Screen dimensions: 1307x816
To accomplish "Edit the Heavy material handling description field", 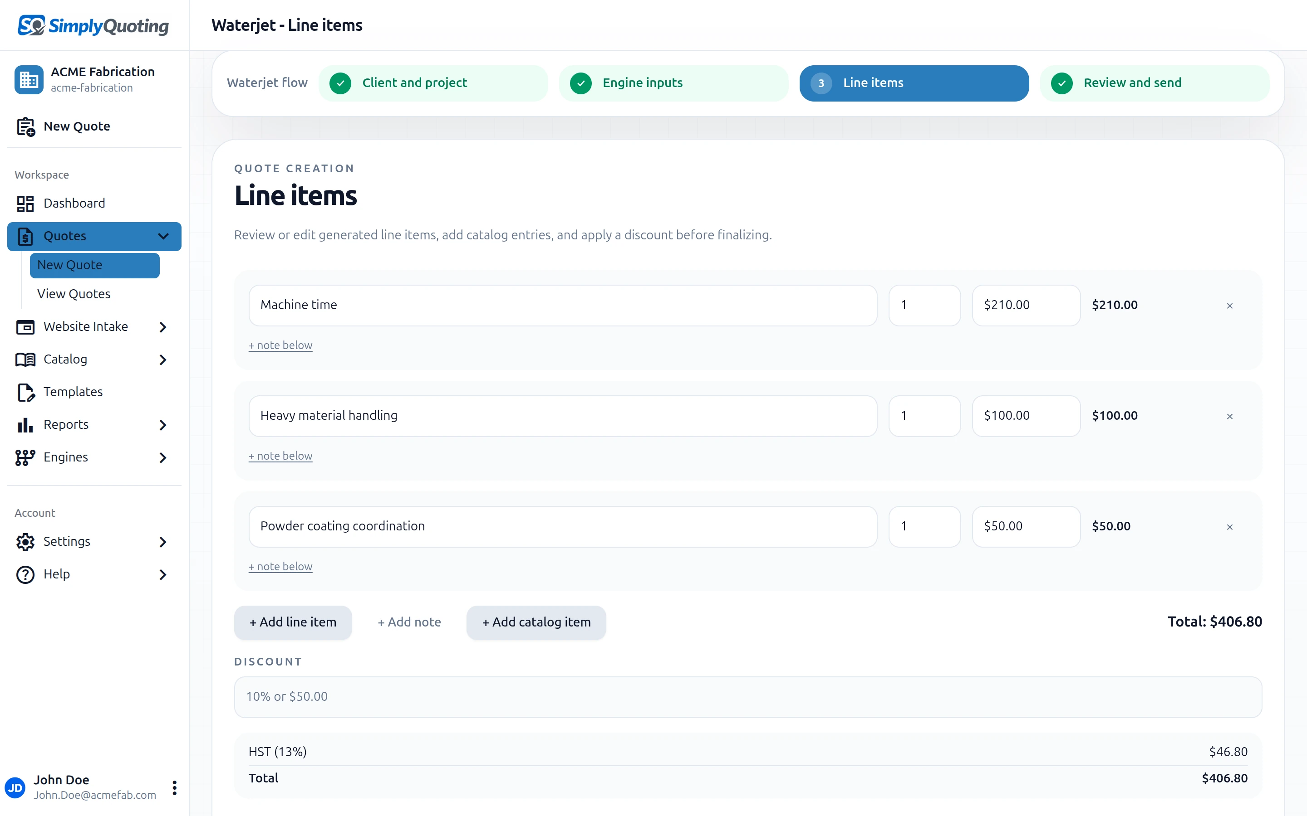I will 563,416.
